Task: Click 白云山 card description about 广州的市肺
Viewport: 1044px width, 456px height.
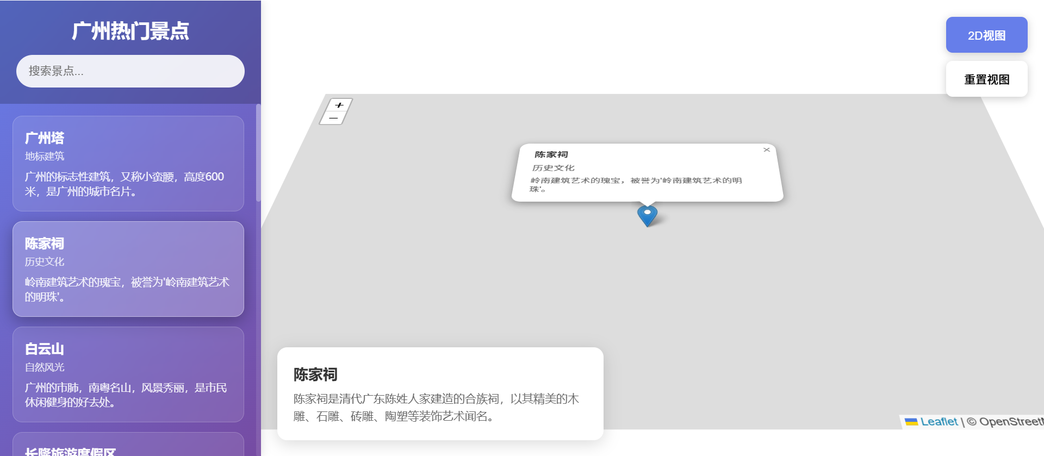Action: point(126,395)
